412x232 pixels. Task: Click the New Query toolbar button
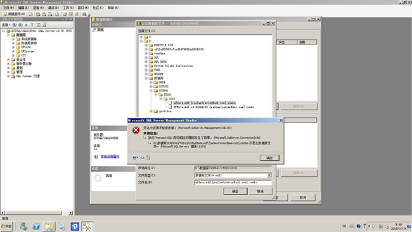14,14
